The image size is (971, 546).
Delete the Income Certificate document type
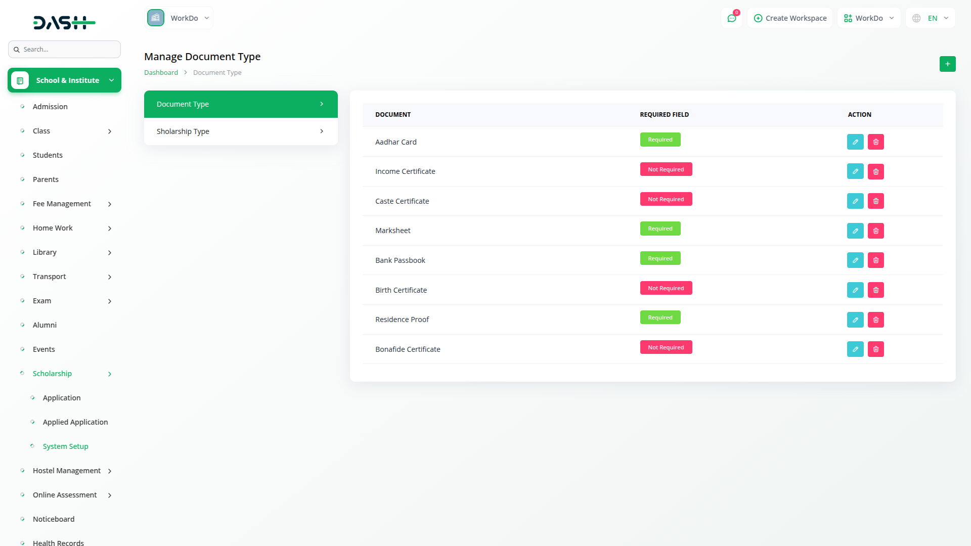coord(876,172)
